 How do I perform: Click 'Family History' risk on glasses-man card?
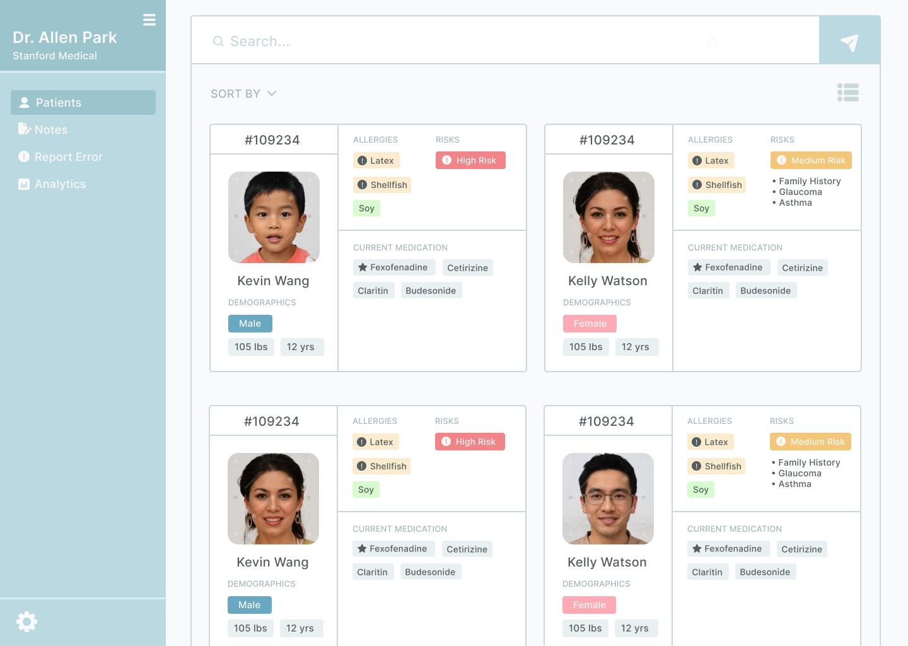click(809, 462)
